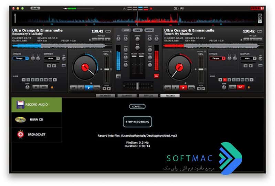Sync the left deck
Image resolution: width=275 pixels, height=186 pixels.
(x=97, y=87)
